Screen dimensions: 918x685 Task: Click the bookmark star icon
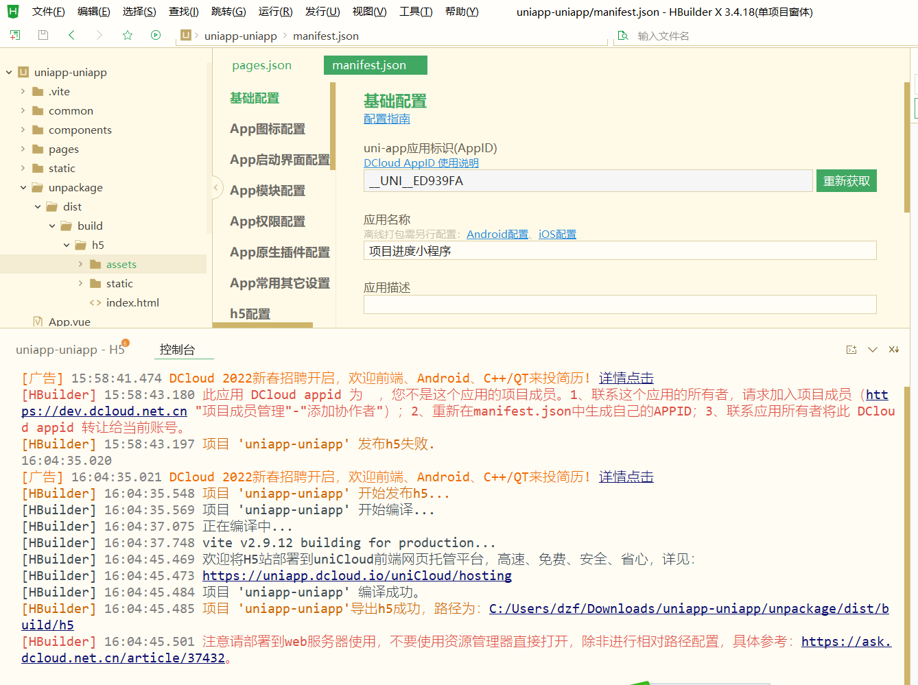[x=128, y=35]
